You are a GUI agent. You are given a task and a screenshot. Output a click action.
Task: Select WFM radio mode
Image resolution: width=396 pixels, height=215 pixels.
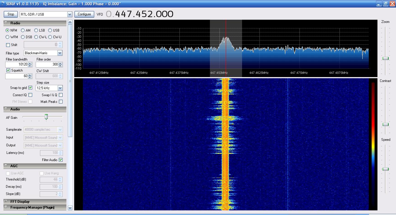8,37
